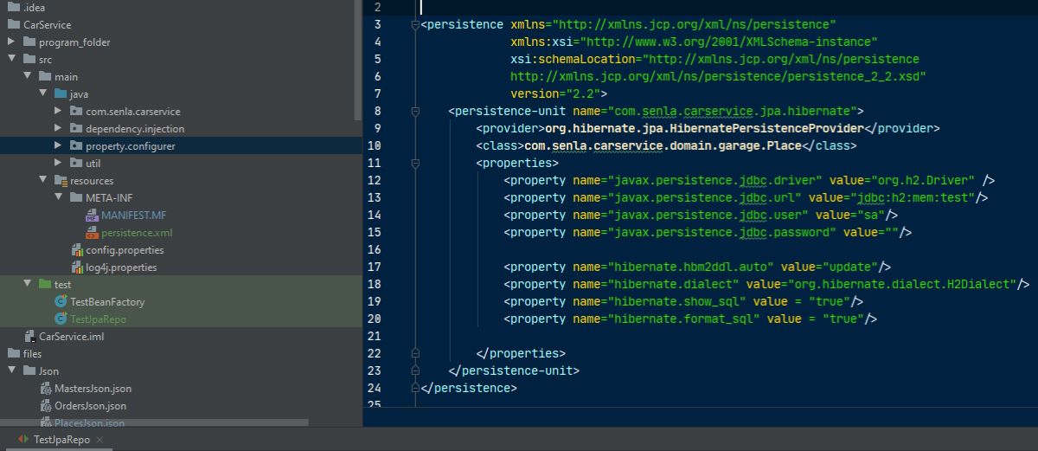This screenshot has width=1038, height=451.
Task: Click the property.configurer package icon
Action: pos(75,145)
